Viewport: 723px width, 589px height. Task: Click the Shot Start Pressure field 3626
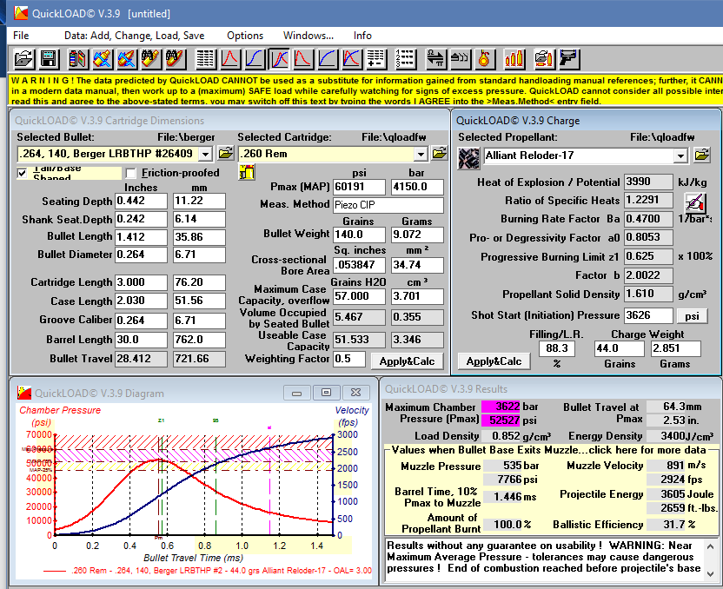pyautogui.click(x=649, y=315)
